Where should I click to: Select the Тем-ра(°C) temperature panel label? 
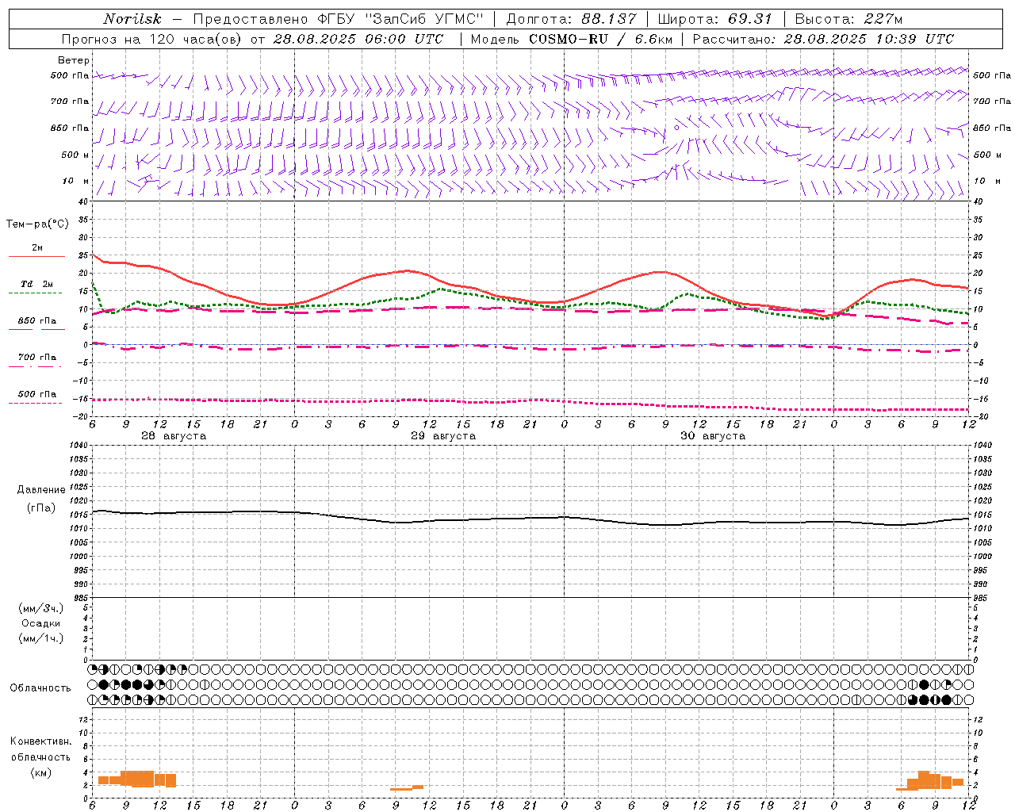(37, 224)
